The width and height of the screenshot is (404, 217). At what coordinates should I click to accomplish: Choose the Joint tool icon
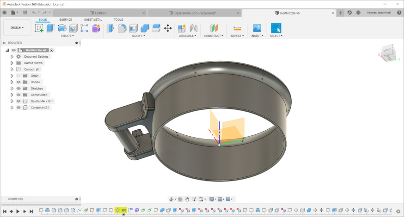(x=194, y=28)
